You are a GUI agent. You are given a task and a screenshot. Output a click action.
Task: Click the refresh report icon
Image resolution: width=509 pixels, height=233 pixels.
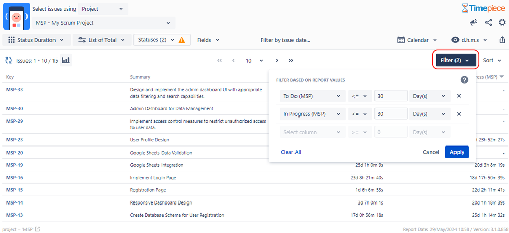click(x=9, y=60)
